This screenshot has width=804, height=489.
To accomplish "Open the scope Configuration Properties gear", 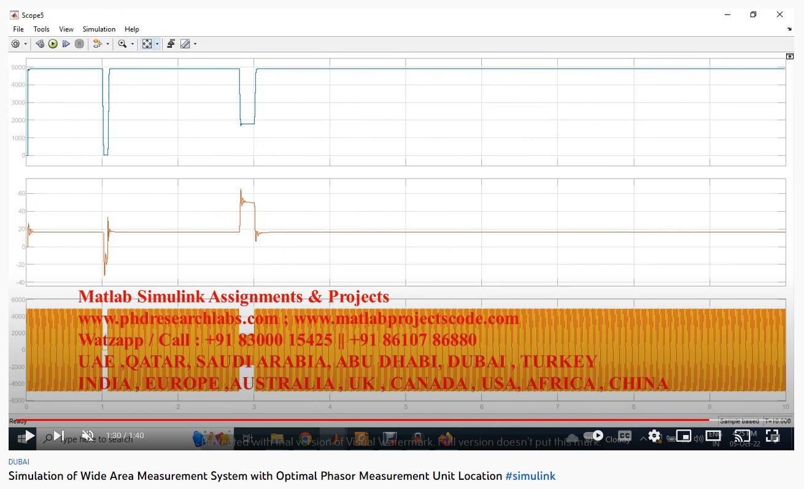I will coord(15,44).
